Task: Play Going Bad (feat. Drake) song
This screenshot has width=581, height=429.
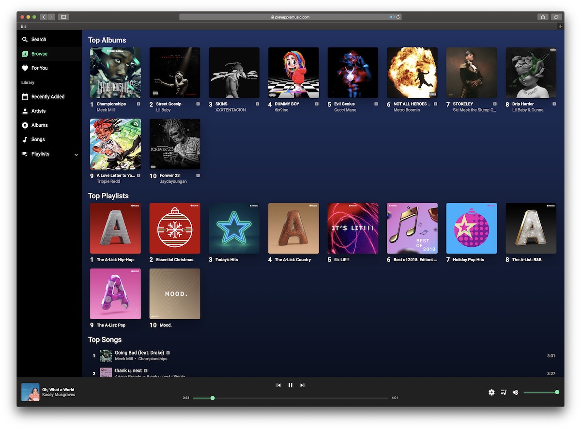Action: (139, 353)
